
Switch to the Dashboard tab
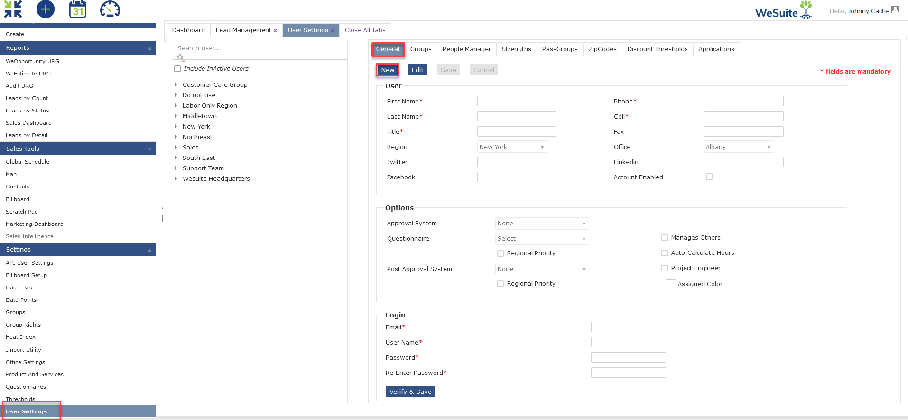point(188,30)
